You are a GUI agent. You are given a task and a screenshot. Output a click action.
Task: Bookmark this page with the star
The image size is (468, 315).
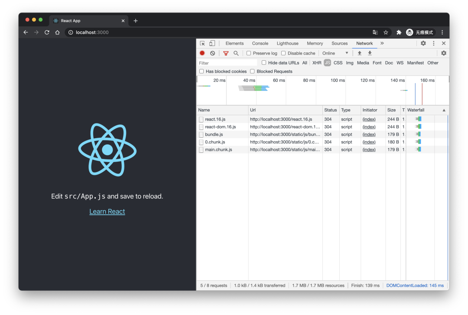pyautogui.click(x=386, y=32)
